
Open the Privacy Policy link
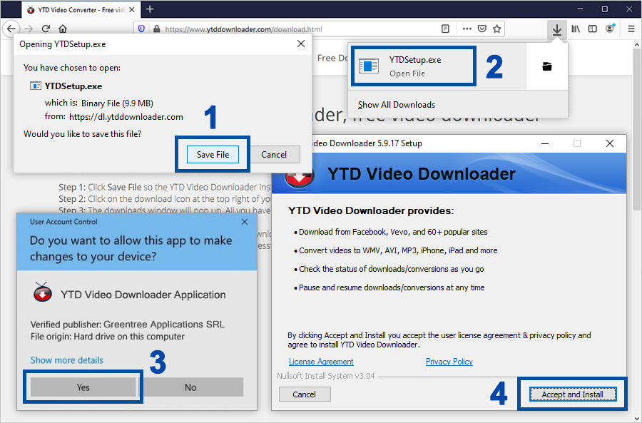449,362
